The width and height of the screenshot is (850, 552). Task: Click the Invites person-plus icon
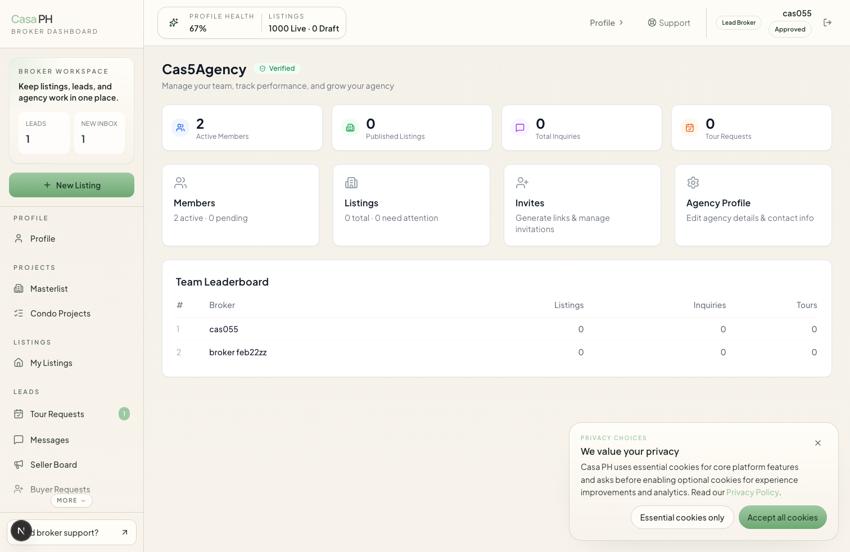click(522, 183)
